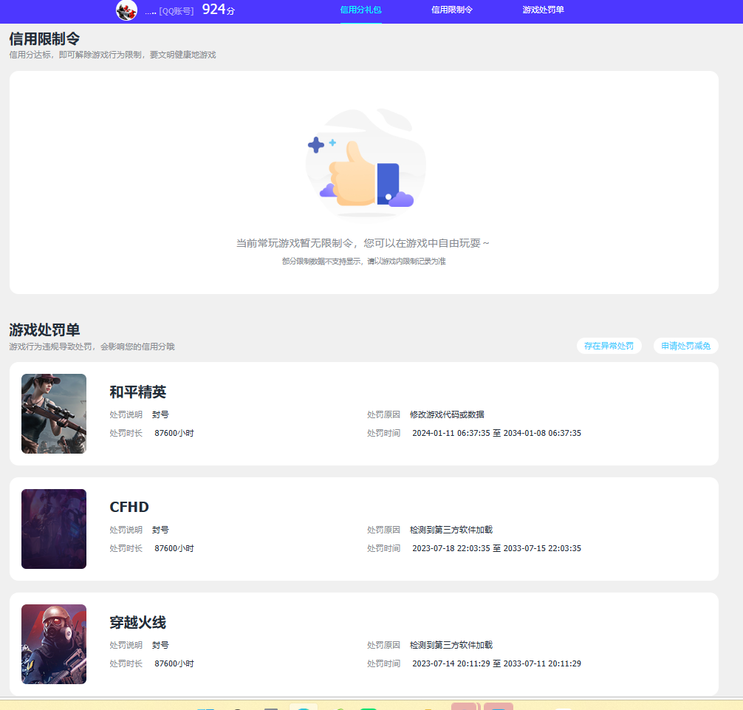Click 封号 description in CFHD card
Viewport: 743px width, 710px height.
(x=160, y=530)
